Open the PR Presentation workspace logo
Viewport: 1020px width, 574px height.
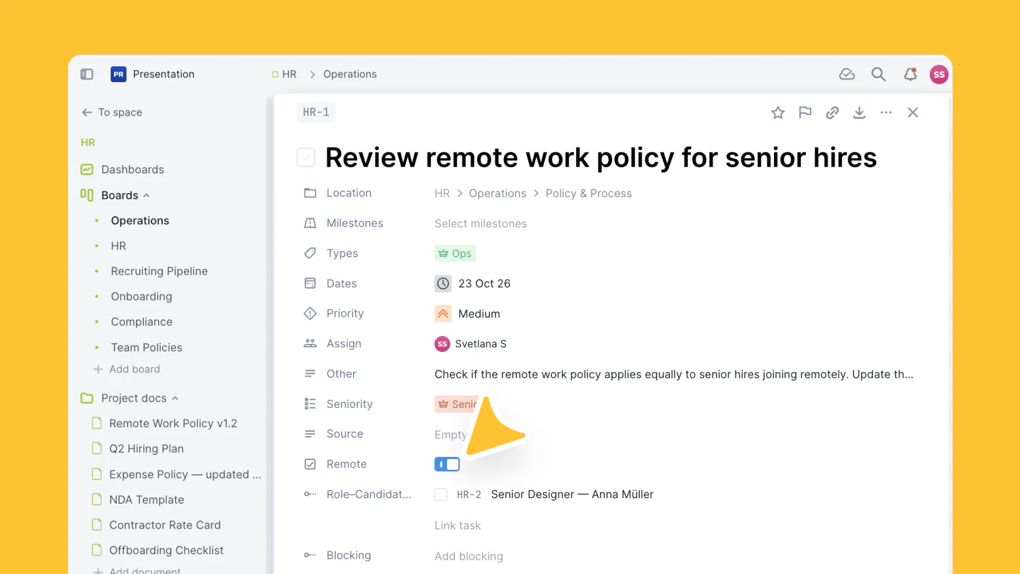tap(118, 74)
